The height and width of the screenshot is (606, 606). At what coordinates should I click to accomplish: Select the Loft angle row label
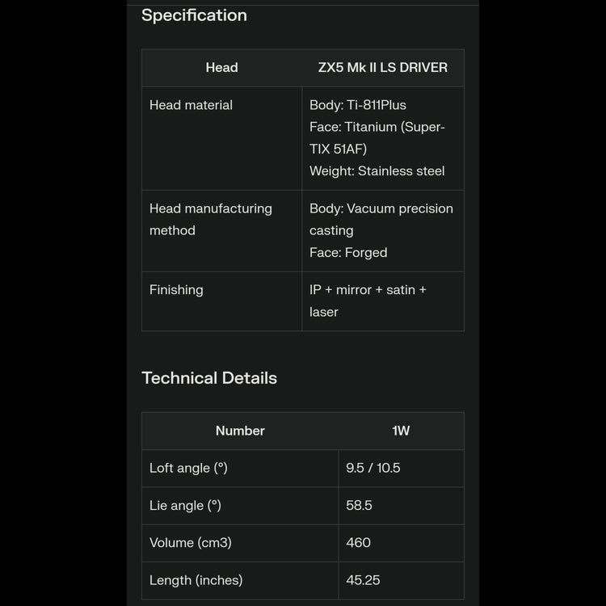tap(188, 469)
